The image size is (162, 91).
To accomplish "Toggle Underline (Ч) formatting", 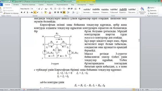I will (x=27, y=12).
